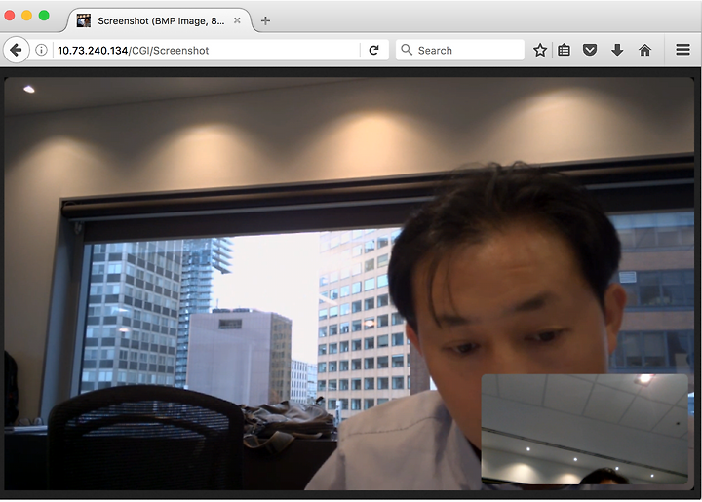Open site information icon in address bar
Viewport: 702px width, 502px height.
click(41, 50)
